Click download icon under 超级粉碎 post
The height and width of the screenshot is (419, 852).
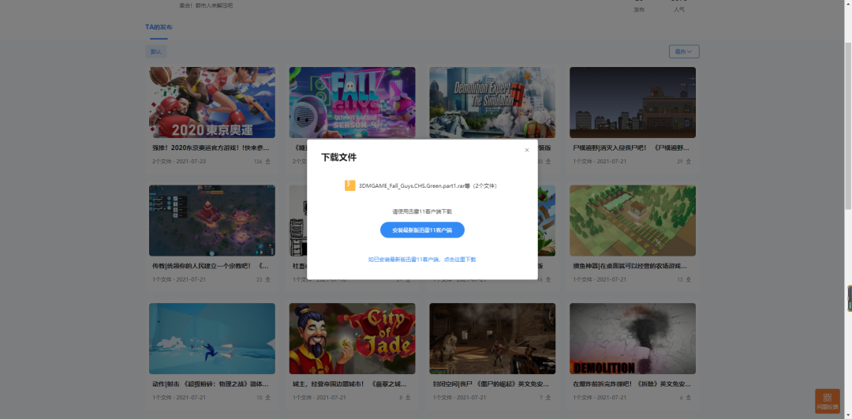[267, 398]
